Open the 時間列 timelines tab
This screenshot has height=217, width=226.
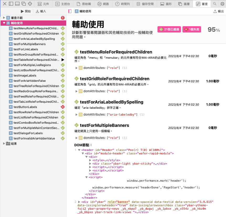pos(123,4)
